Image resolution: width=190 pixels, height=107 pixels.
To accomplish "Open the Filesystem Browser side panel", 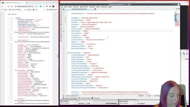I will (61, 34).
